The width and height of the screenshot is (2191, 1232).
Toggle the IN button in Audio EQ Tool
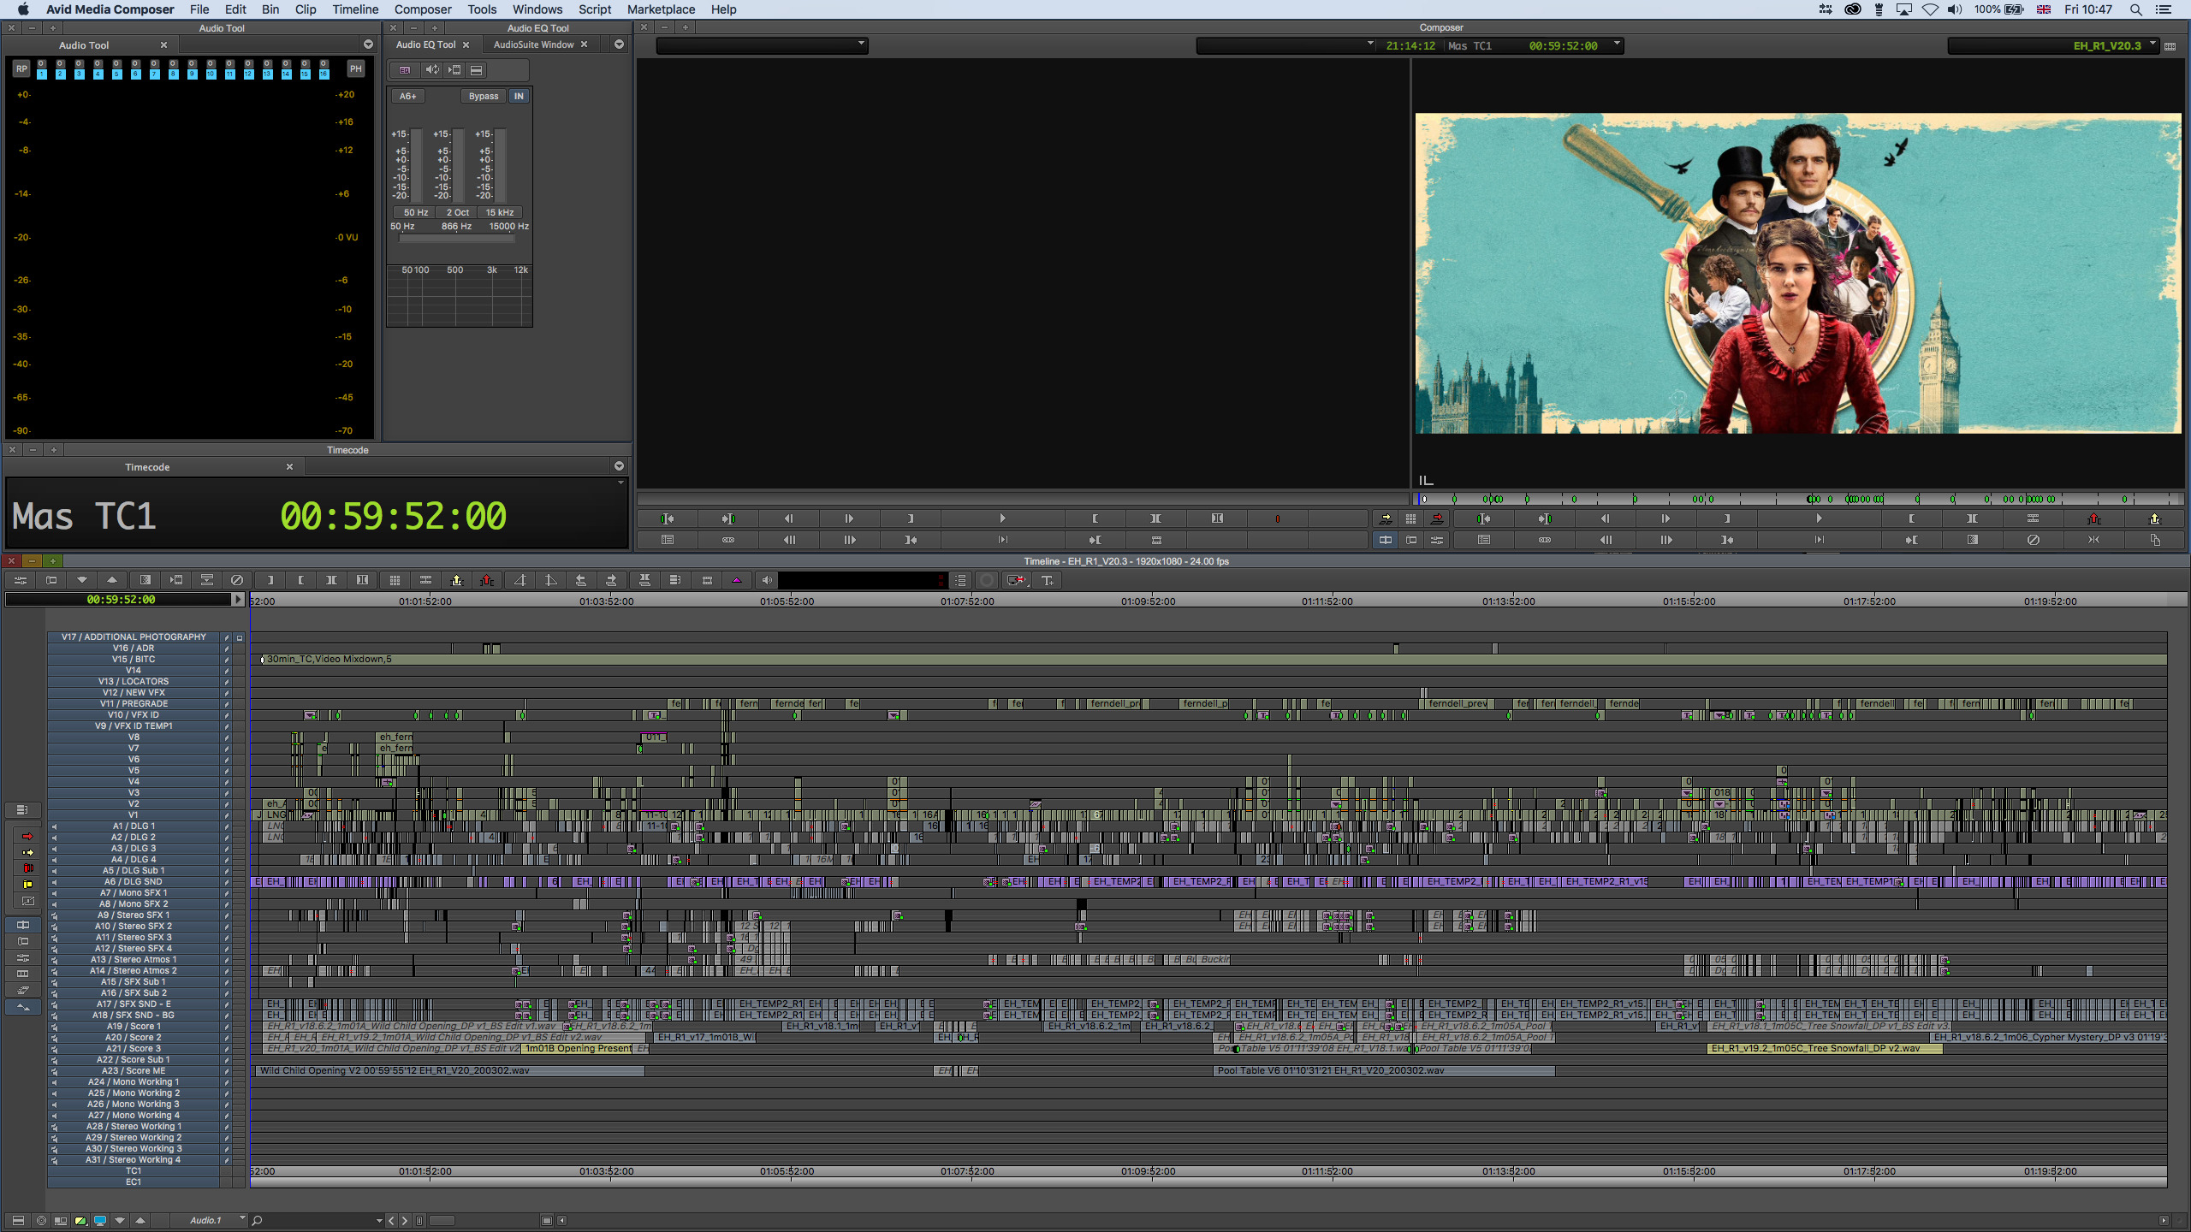coord(519,96)
